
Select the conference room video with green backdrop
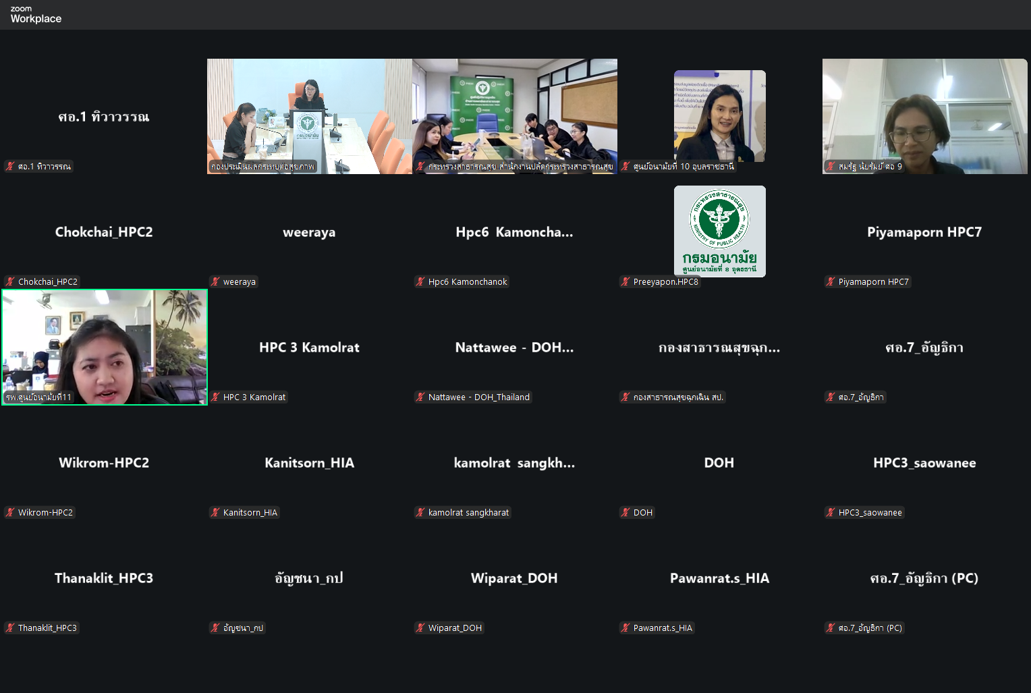point(514,115)
